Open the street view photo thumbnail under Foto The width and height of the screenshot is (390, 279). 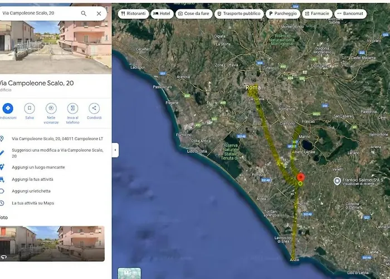coord(52,244)
